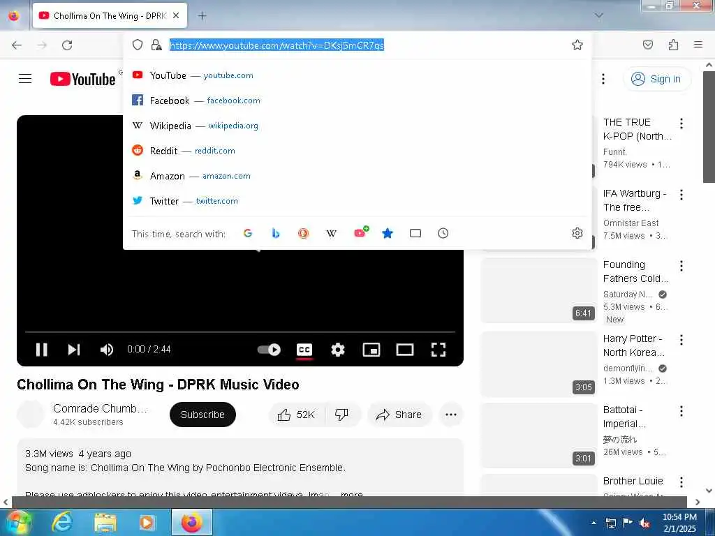Share the video
The width and height of the screenshot is (715, 536).
click(399, 415)
